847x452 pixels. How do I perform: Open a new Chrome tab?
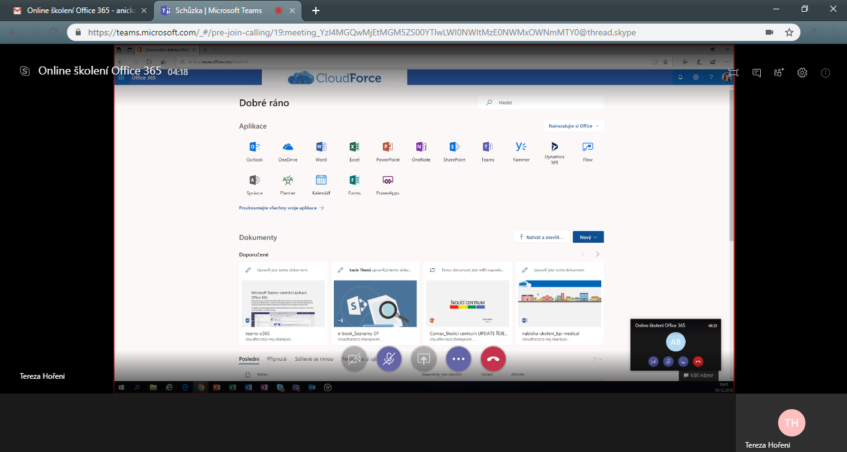point(316,11)
